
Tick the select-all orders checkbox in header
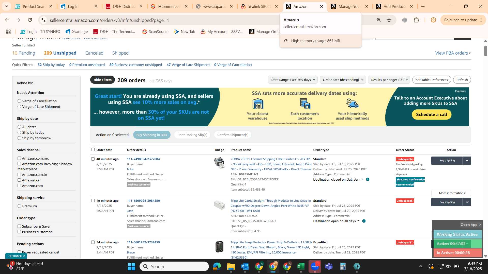93,149
